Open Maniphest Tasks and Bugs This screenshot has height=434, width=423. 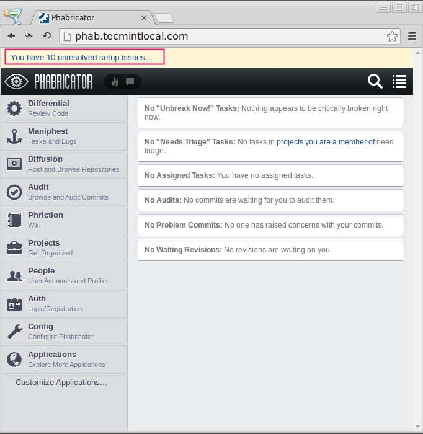64,136
